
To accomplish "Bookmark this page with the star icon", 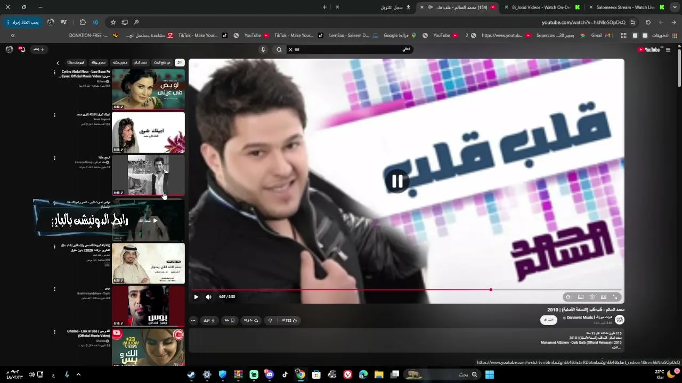I will click(x=113, y=22).
